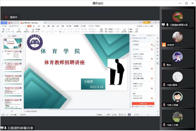The width and height of the screenshot is (196, 131).
Task: Close the right task pane
Action: pos(154,36)
